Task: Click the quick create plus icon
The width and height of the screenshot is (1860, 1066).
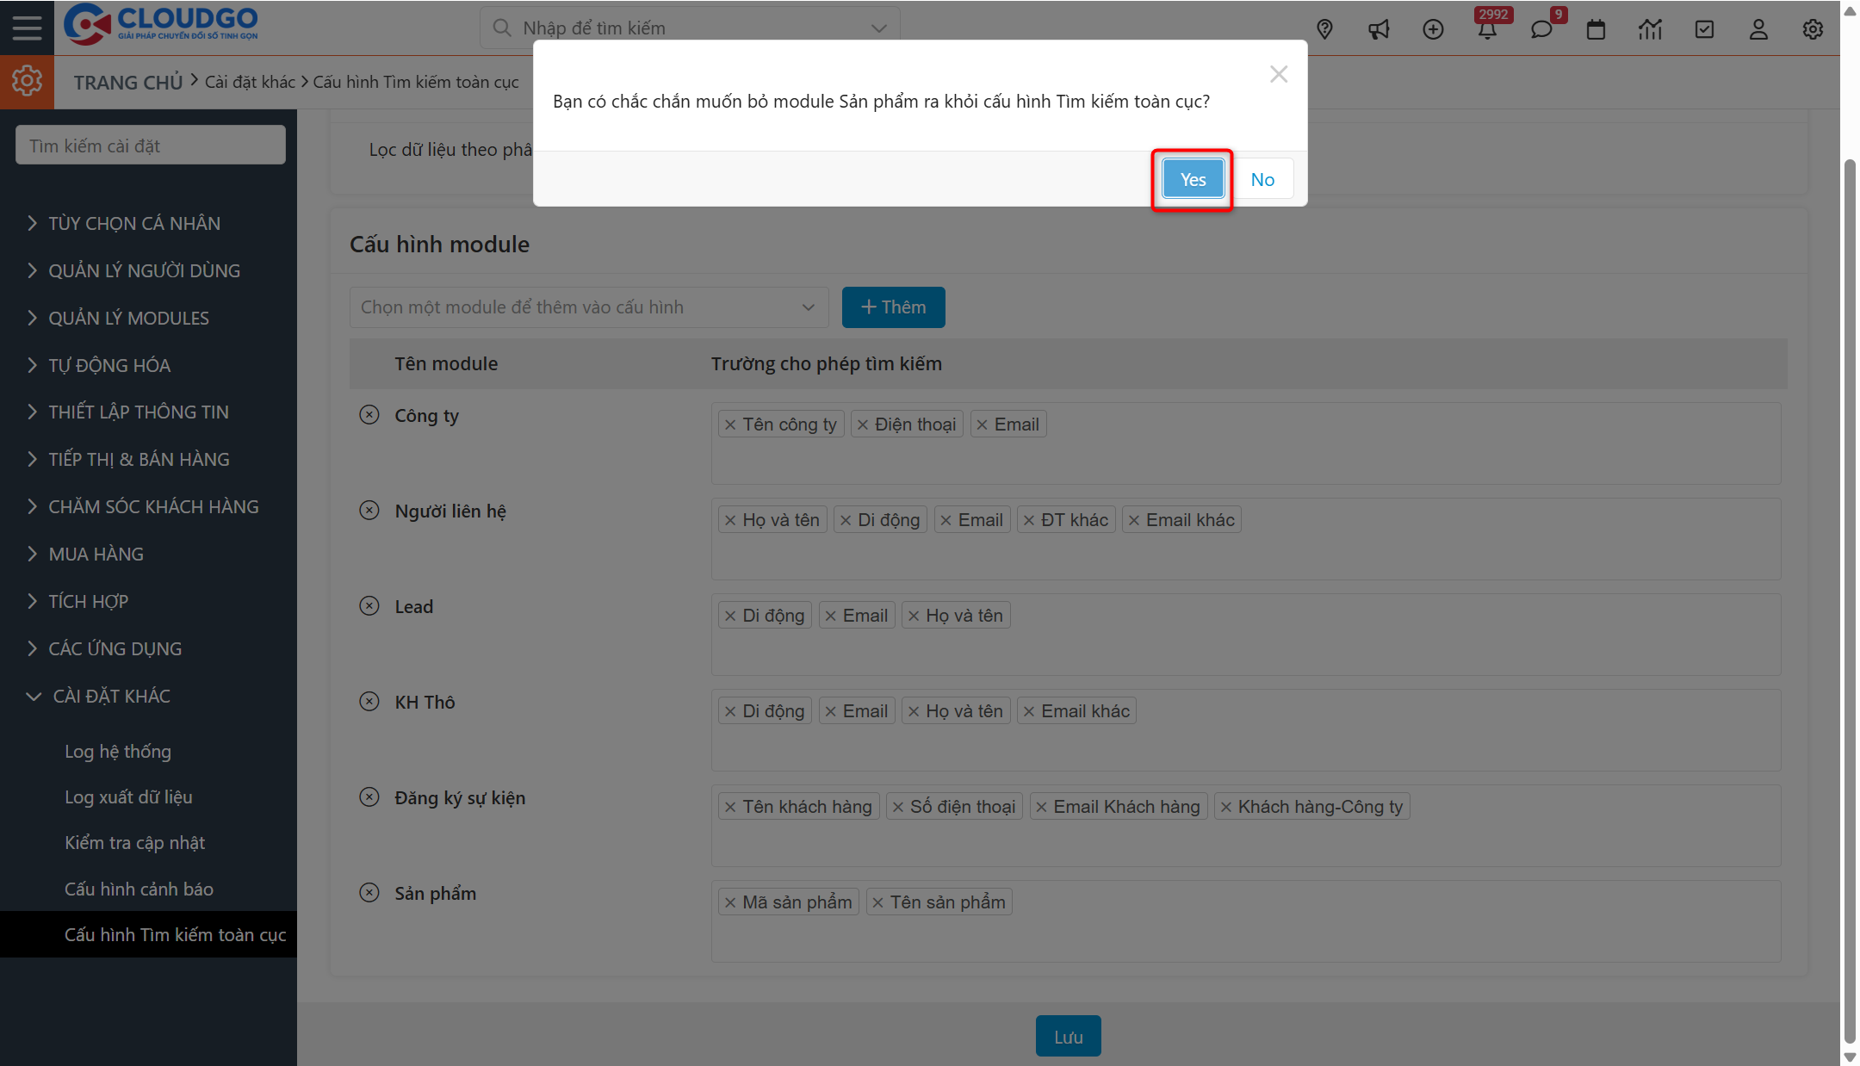Action: pos(1434,28)
